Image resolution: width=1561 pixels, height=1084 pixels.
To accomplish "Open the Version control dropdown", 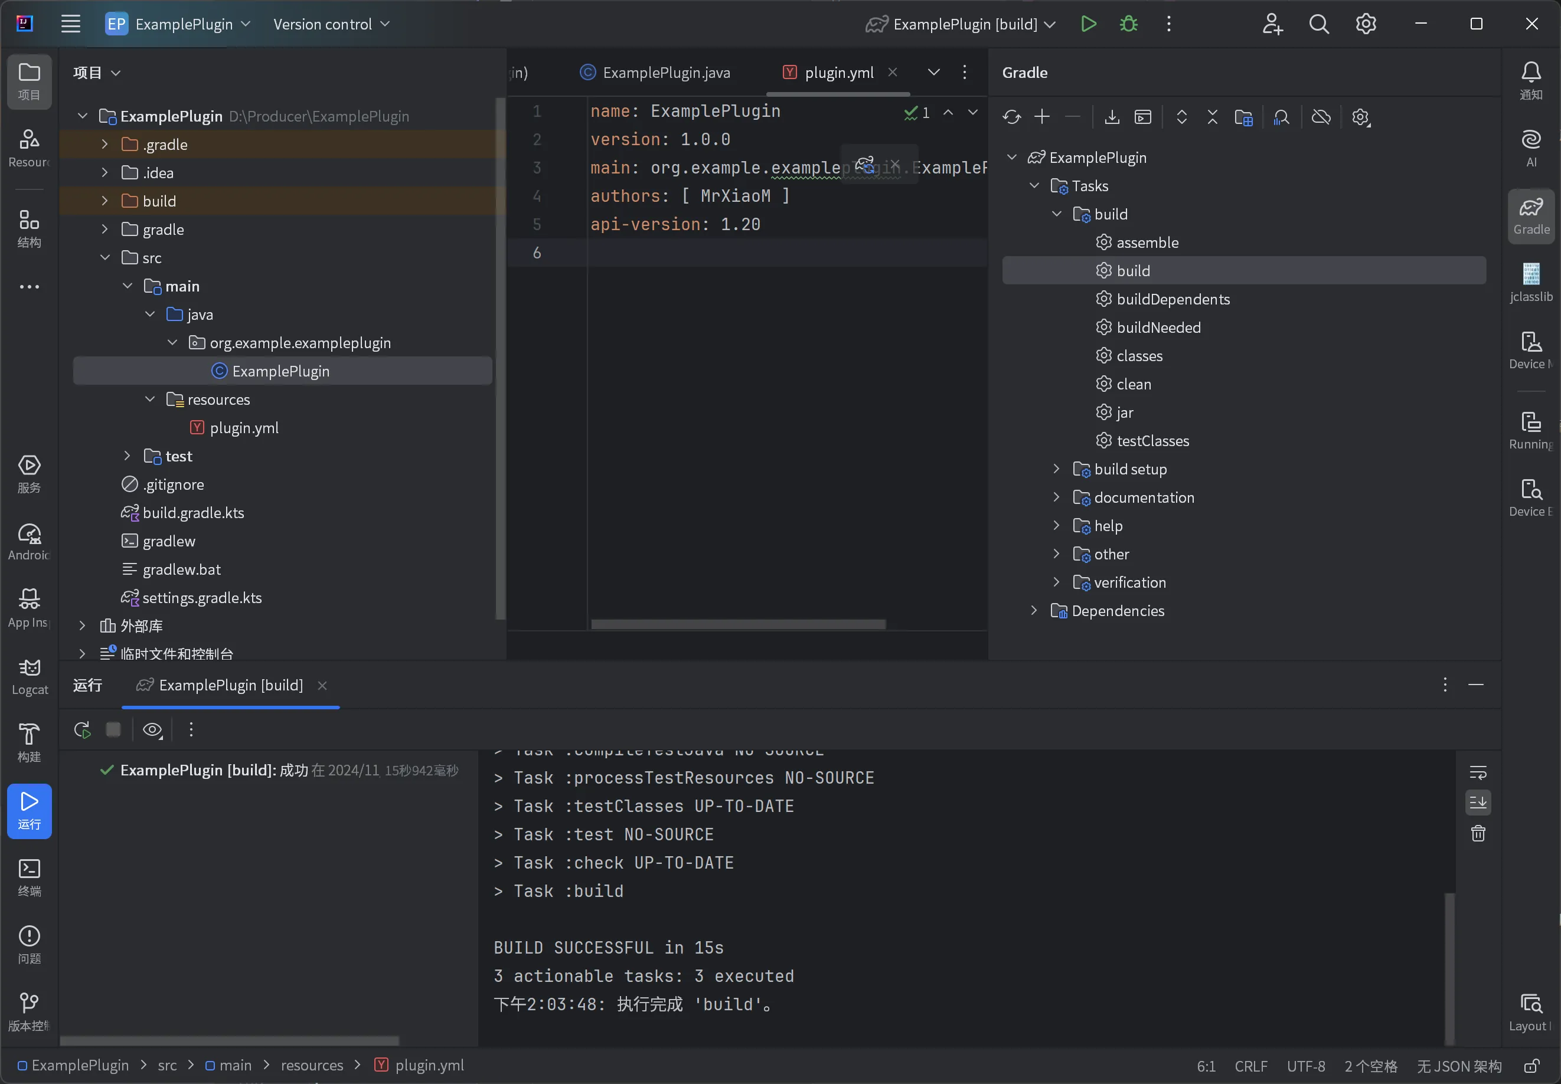I will tap(331, 24).
